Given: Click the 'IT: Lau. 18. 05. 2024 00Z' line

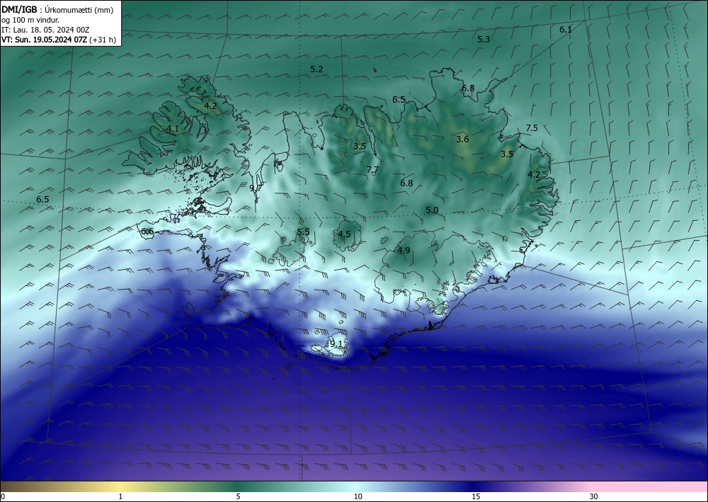Looking at the screenshot, I should click(45, 30).
